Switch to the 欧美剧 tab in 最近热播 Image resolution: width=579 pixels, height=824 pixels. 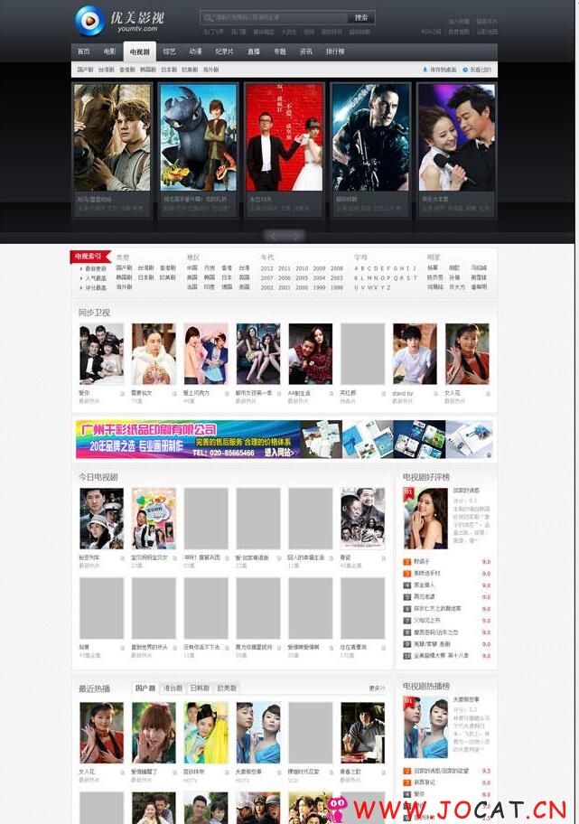(227, 688)
